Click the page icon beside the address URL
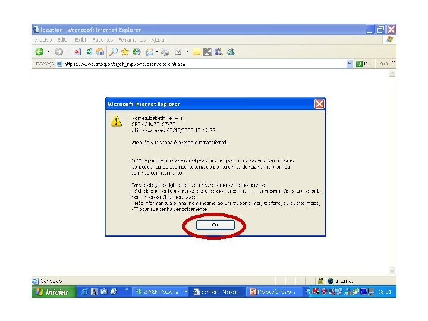This screenshot has height=321, width=428. (59, 64)
